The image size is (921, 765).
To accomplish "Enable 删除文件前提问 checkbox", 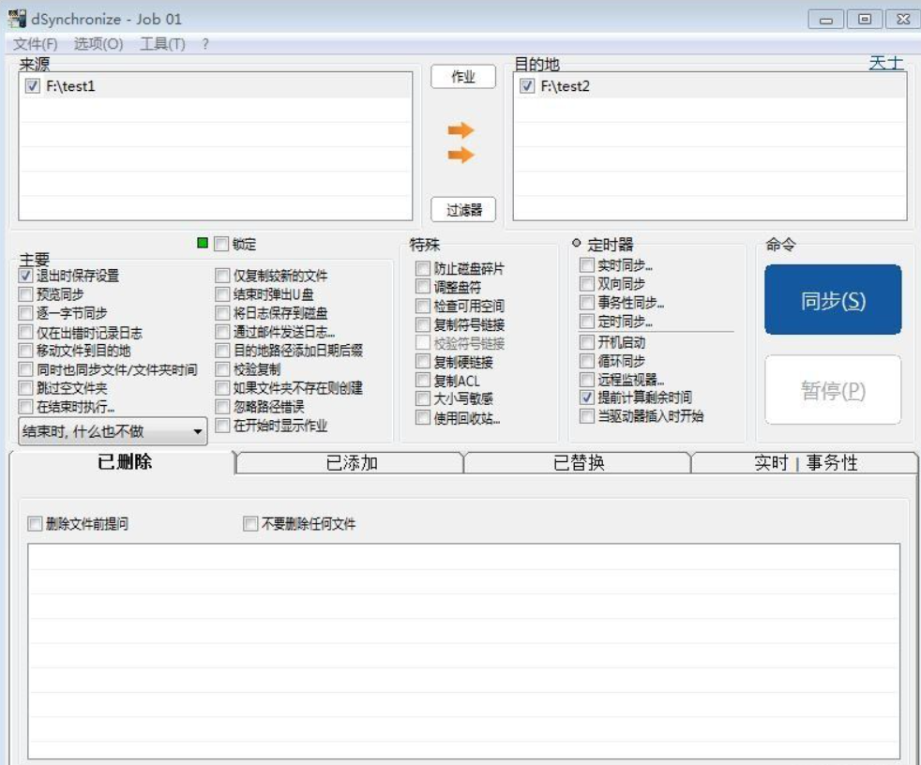I will click(36, 523).
